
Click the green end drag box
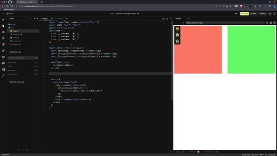point(251,50)
